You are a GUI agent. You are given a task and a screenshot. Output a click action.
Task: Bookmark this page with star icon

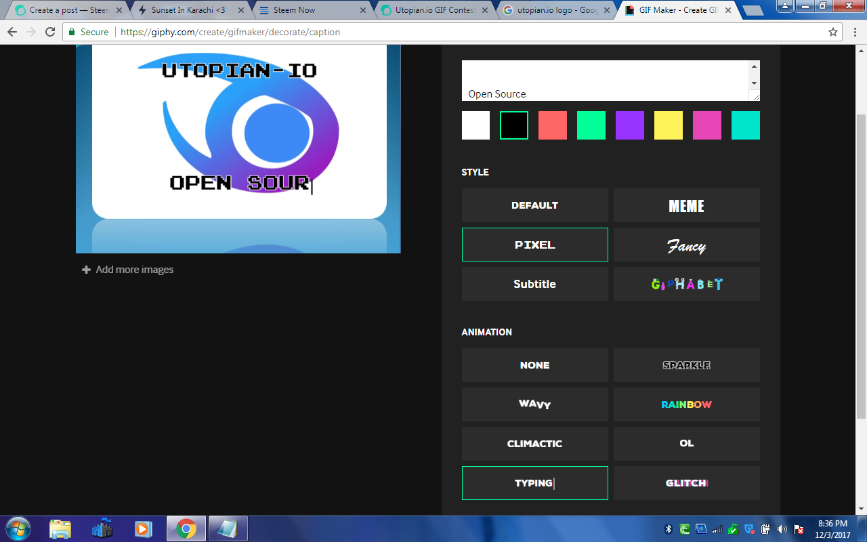[833, 32]
